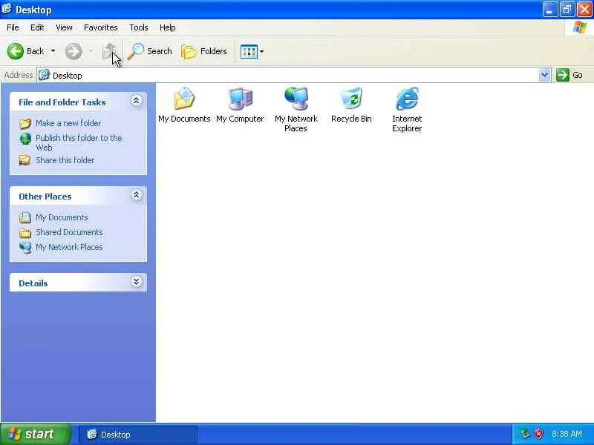Close the Desktop window
This screenshot has height=445, width=594.
[x=584, y=10]
